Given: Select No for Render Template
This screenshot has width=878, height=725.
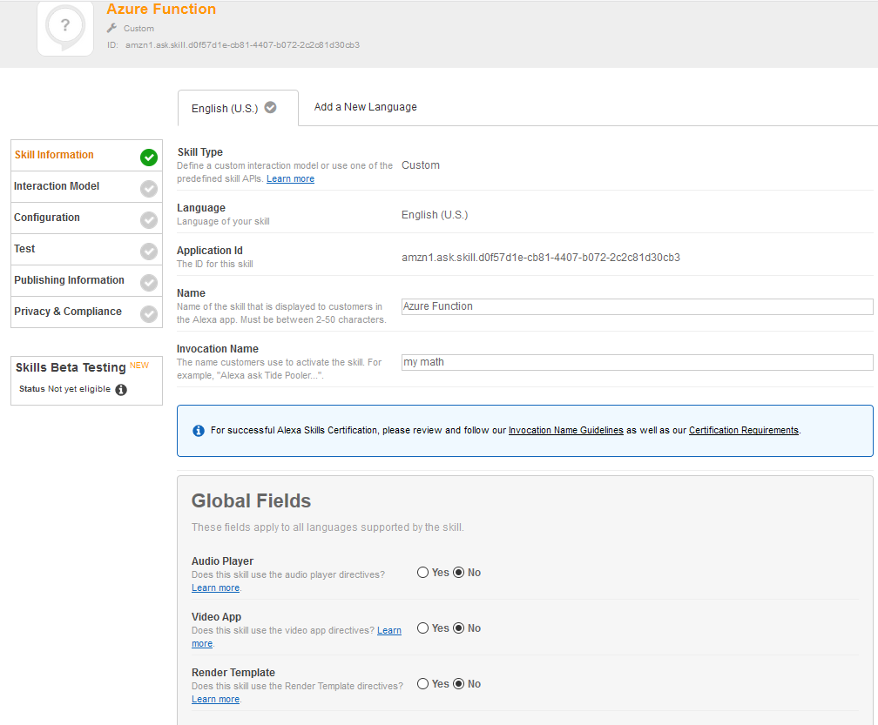Looking at the screenshot, I should click(458, 683).
